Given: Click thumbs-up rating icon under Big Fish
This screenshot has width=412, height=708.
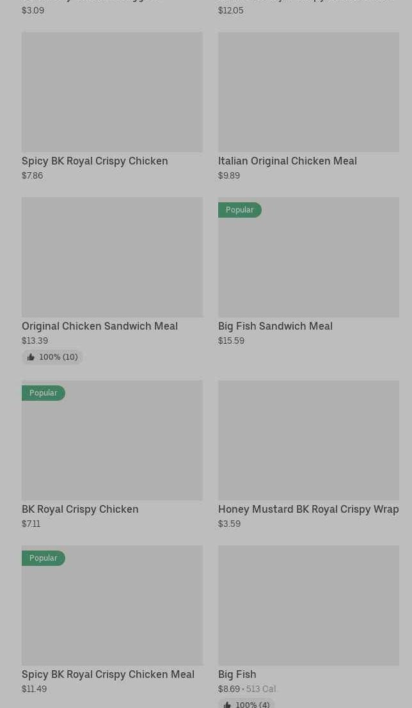Looking at the screenshot, I should point(227,704).
